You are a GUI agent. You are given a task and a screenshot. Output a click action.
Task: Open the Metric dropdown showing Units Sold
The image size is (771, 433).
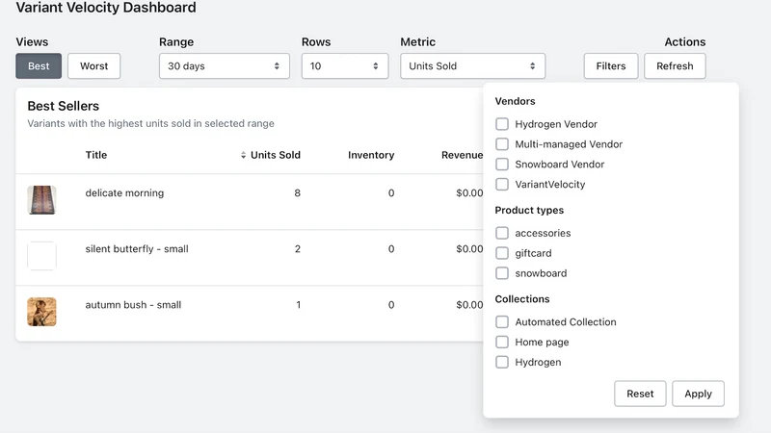pyautogui.click(x=472, y=65)
